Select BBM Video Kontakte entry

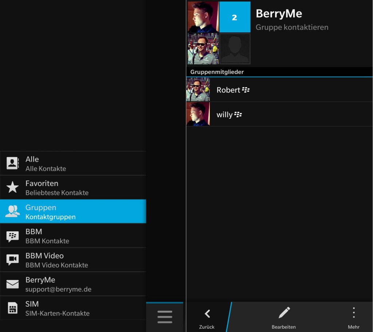(x=73, y=260)
